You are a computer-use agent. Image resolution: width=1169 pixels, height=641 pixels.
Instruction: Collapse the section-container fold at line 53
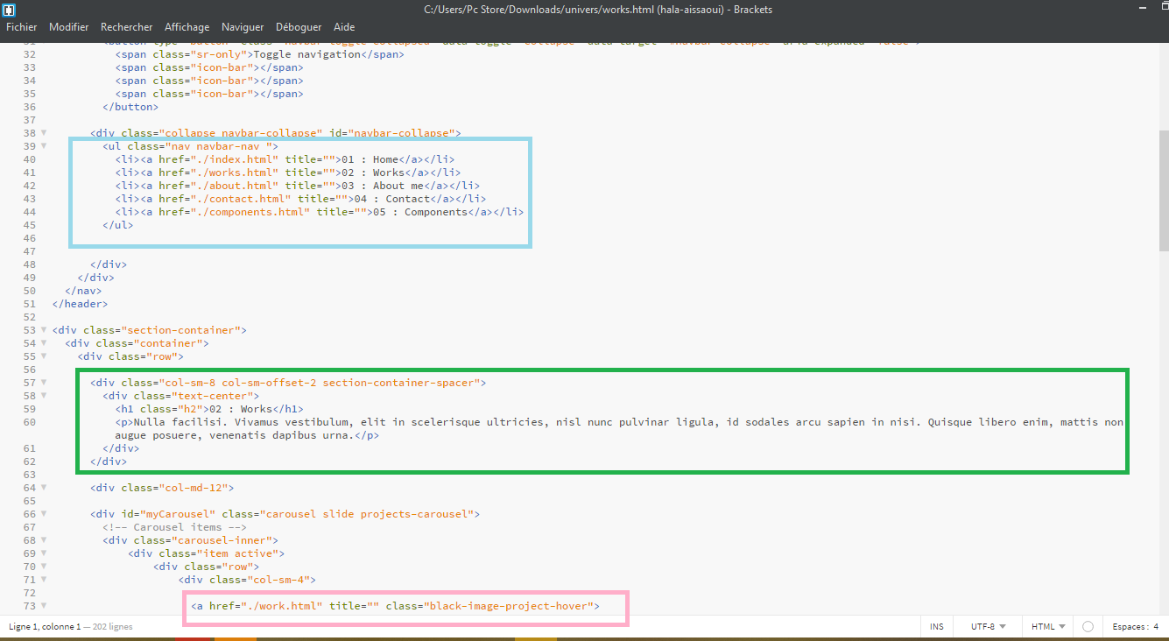coord(43,330)
